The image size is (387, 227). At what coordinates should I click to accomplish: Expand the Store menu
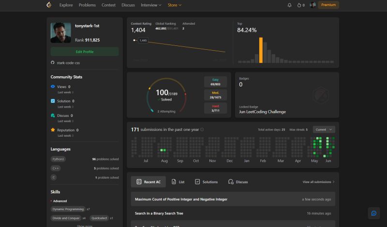[175, 5]
